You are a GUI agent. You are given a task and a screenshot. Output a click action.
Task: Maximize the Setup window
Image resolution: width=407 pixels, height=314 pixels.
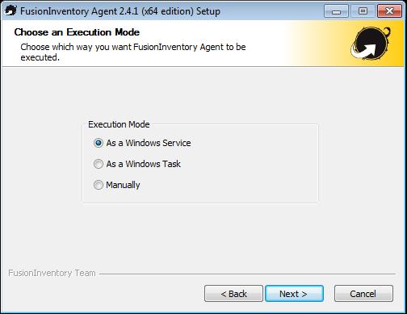(363, 11)
